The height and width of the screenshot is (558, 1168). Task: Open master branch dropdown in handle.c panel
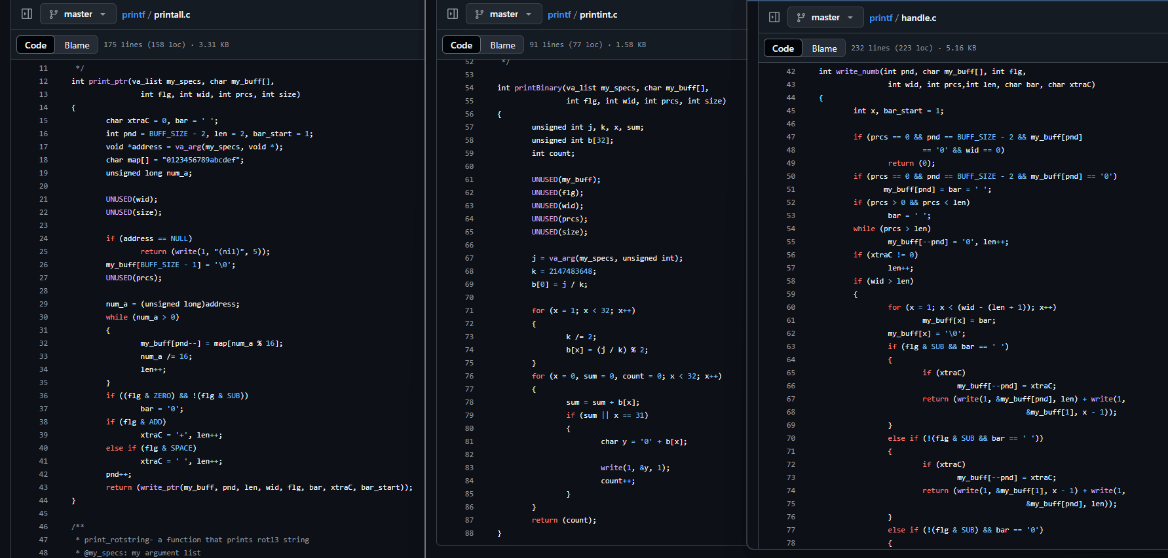coord(825,17)
